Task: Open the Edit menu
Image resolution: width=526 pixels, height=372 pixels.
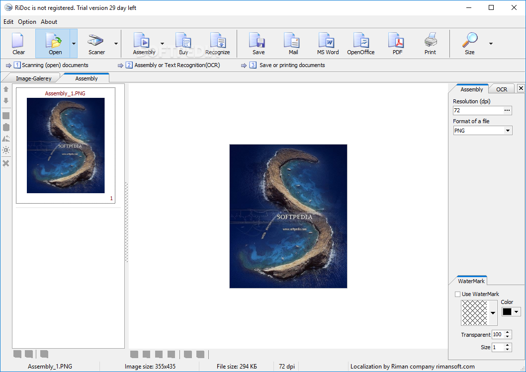Action: (8, 22)
